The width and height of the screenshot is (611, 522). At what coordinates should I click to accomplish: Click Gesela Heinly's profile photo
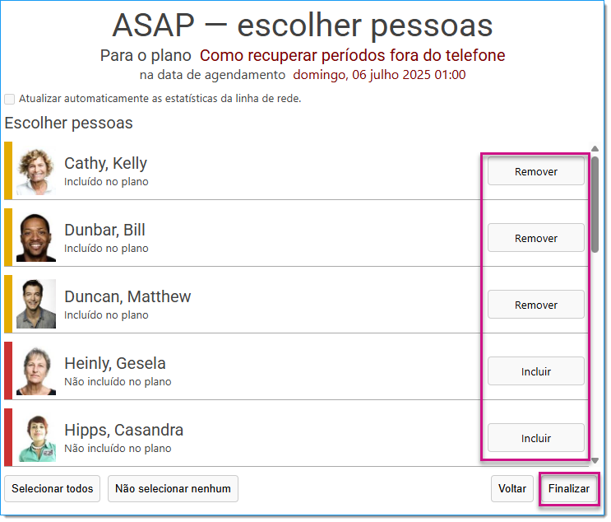[x=36, y=372]
